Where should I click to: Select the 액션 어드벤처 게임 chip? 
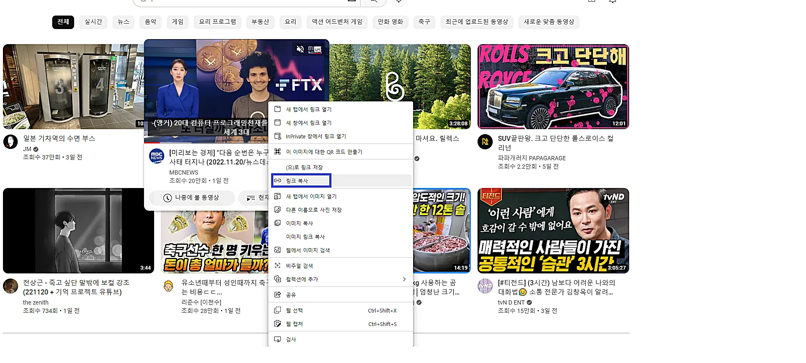click(337, 22)
